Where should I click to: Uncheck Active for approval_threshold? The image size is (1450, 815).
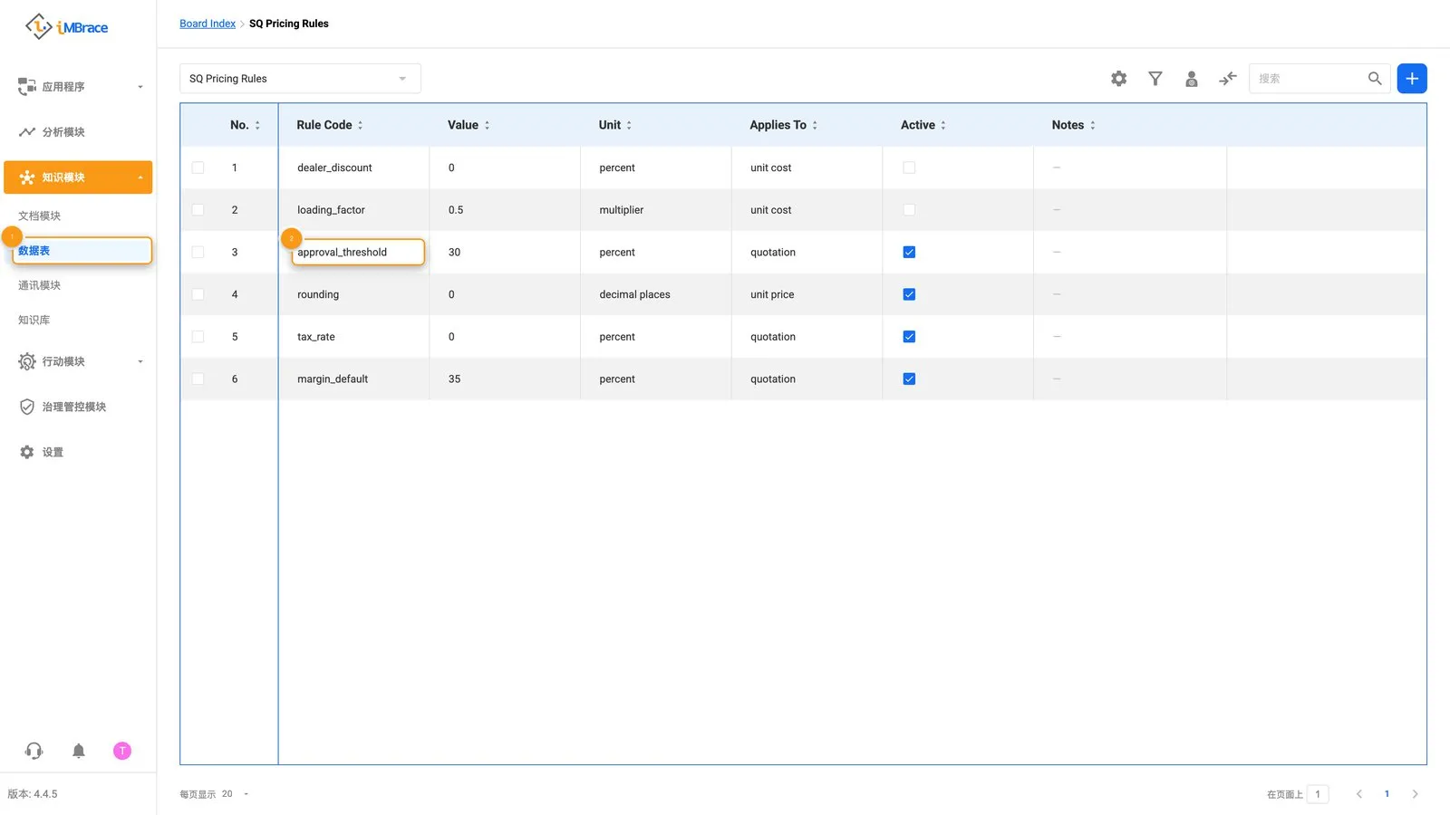click(909, 253)
